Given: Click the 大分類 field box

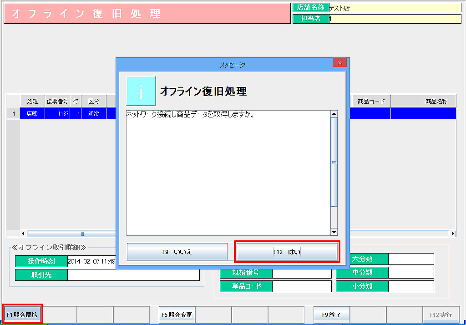Looking at the screenshot, I should [411, 259].
